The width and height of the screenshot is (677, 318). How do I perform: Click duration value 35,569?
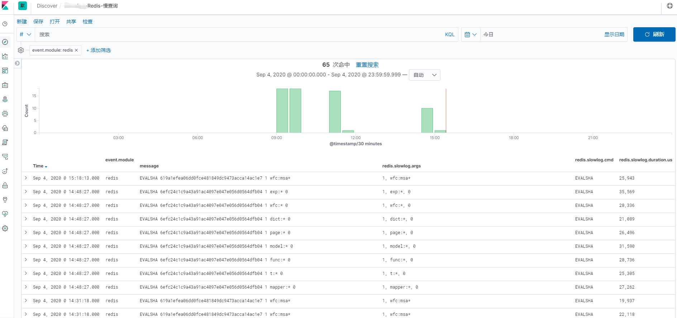pyautogui.click(x=627, y=192)
